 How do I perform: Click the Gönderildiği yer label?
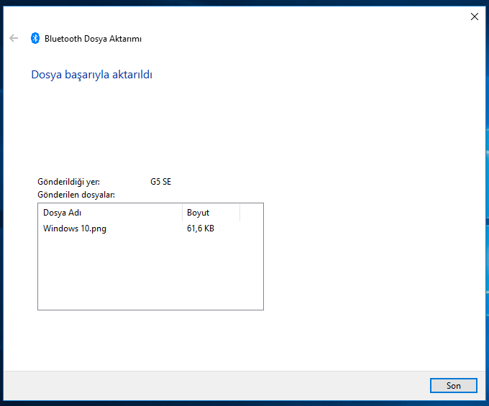pos(68,182)
